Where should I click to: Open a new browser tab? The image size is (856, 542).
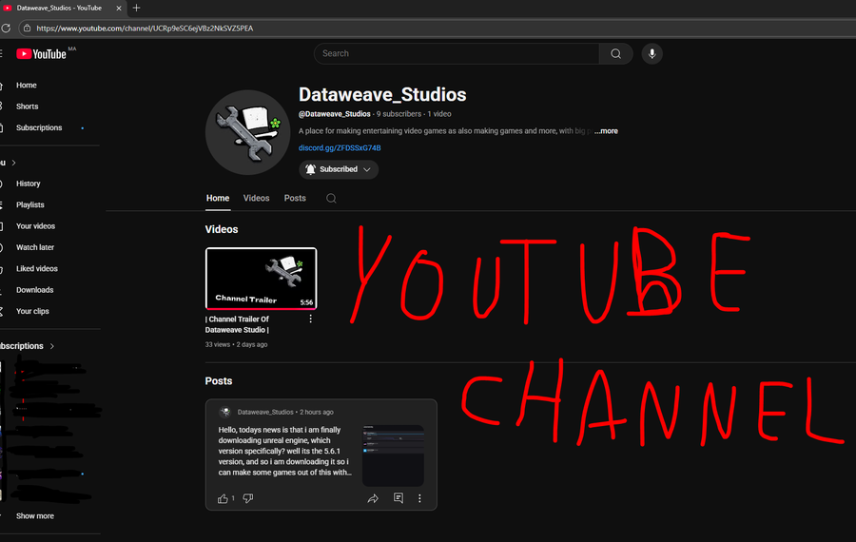tap(136, 8)
